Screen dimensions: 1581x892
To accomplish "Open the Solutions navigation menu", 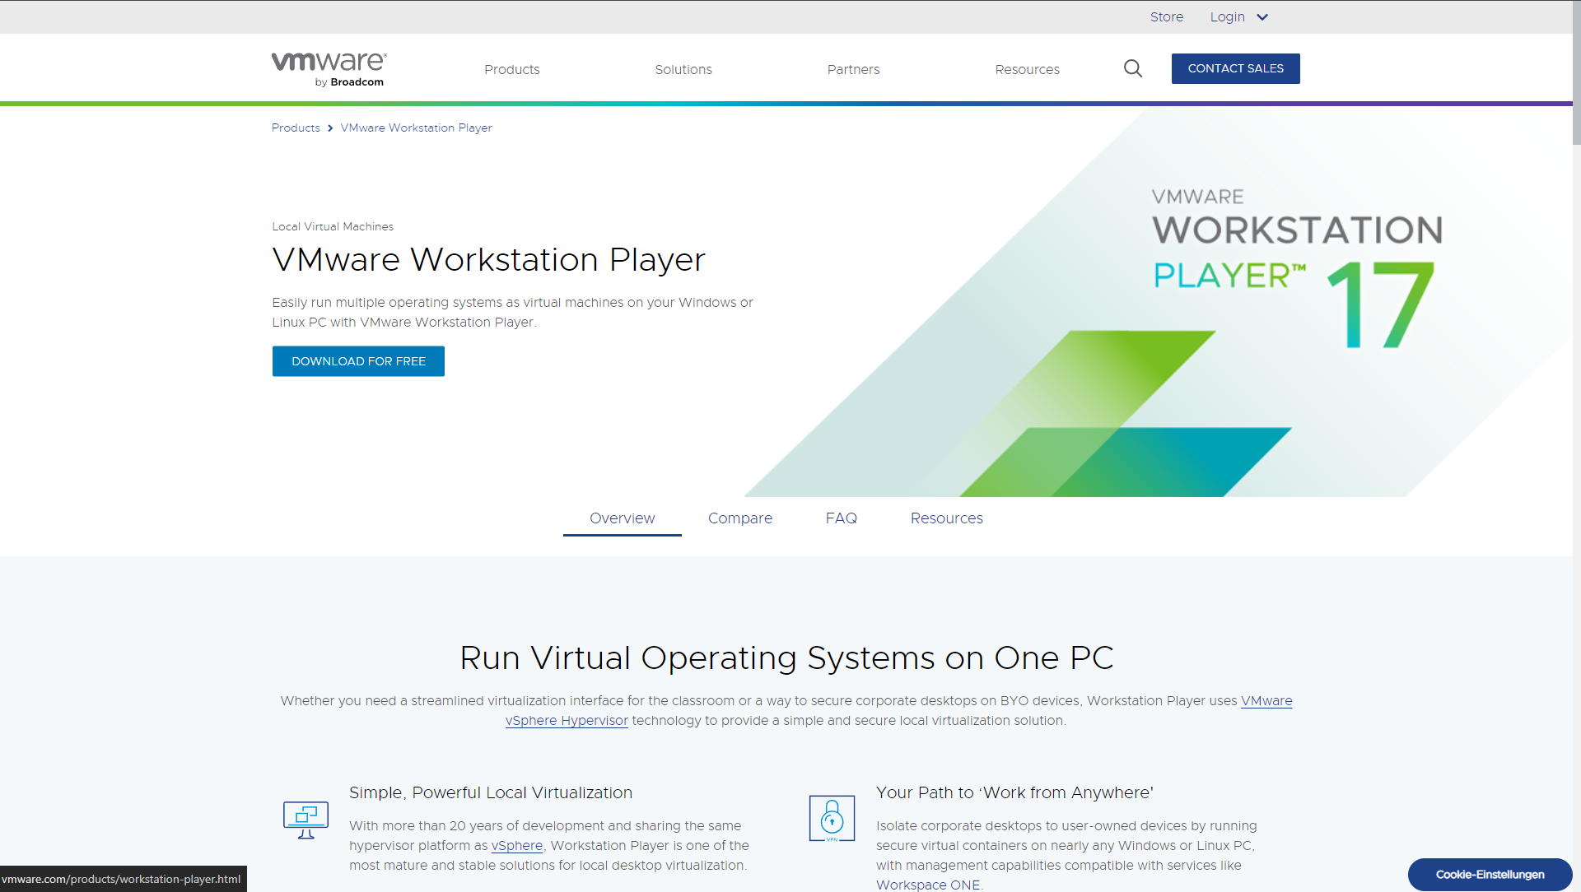I will (x=683, y=70).
